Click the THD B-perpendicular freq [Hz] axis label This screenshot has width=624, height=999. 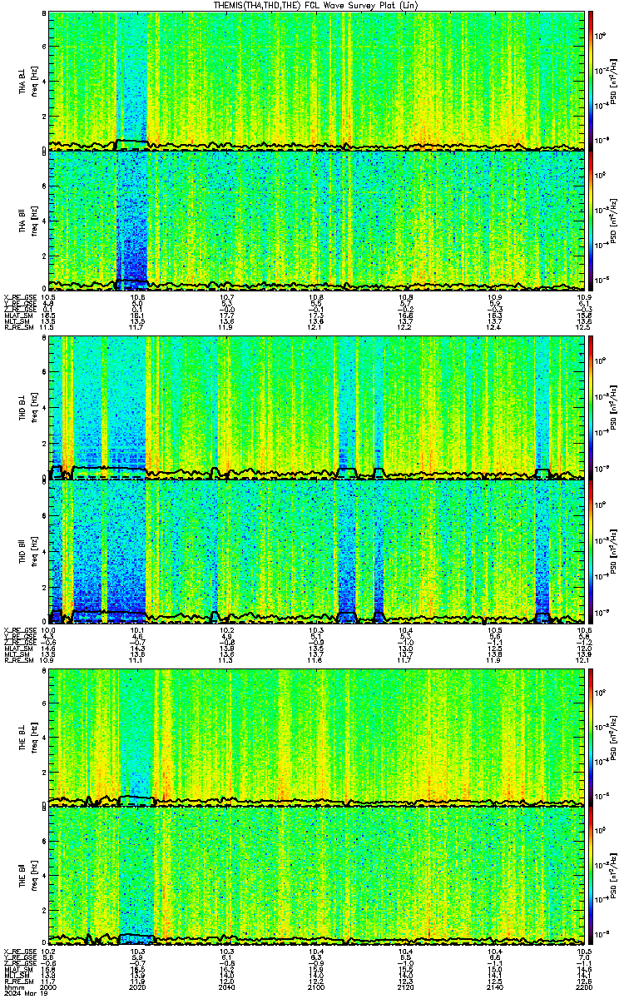(33, 408)
